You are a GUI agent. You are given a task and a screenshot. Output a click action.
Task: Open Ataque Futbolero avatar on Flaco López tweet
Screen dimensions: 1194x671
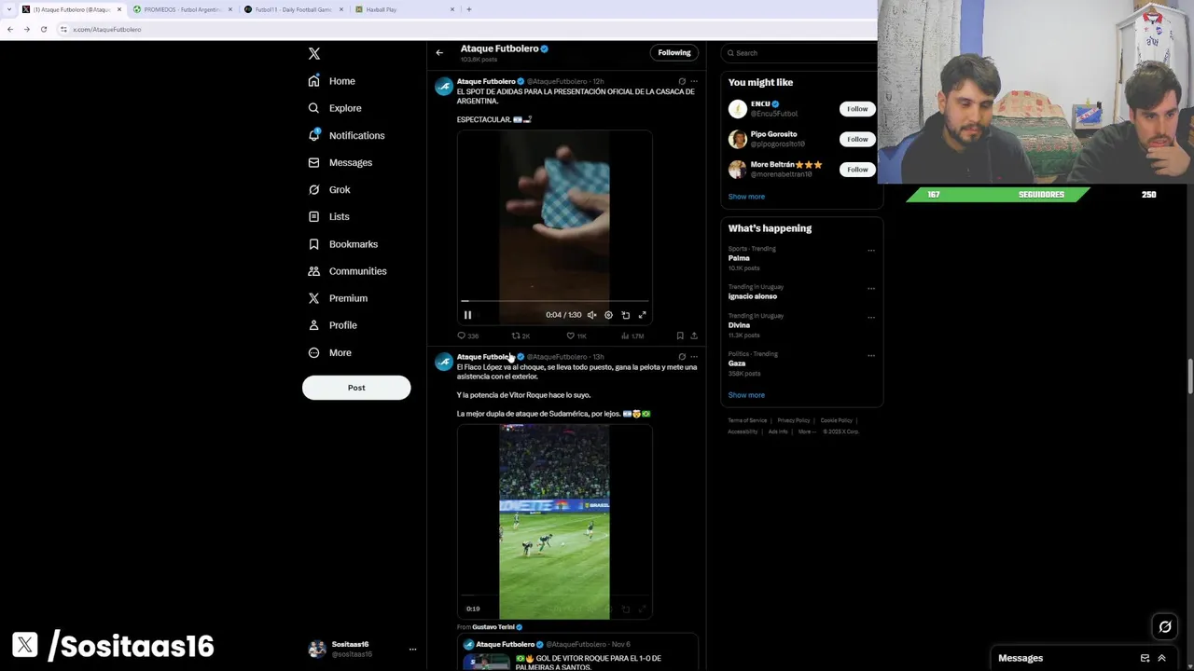click(444, 363)
